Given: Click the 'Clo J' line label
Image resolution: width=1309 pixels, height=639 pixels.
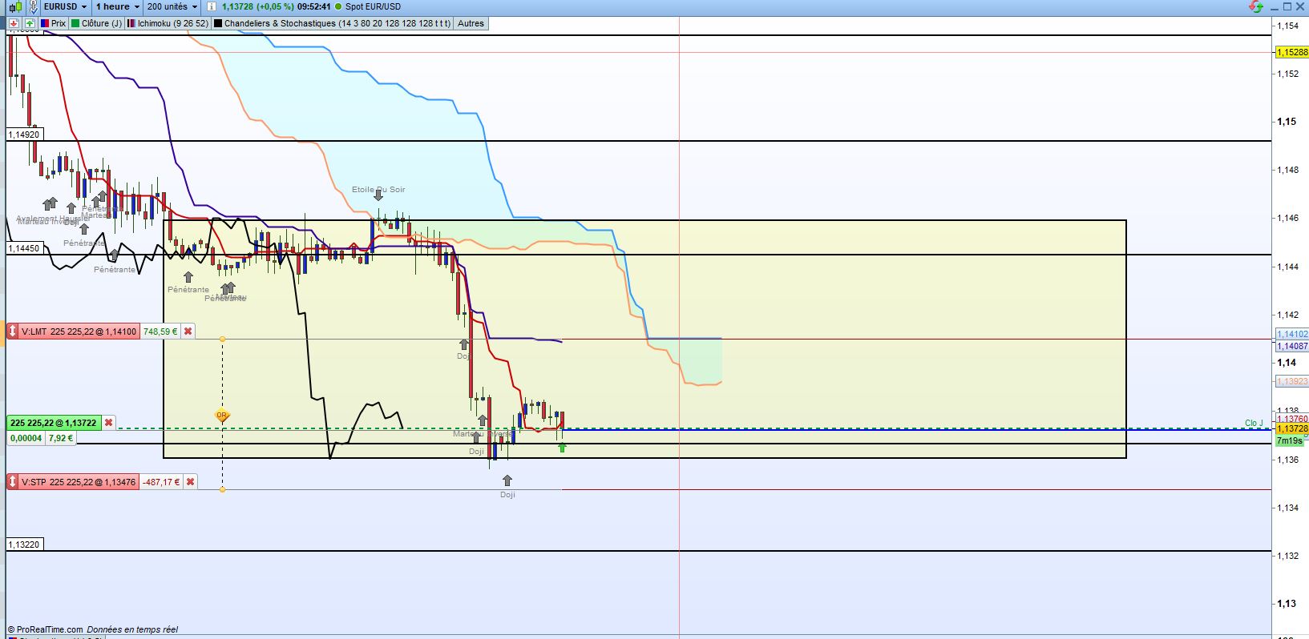Looking at the screenshot, I should point(1254,423).
